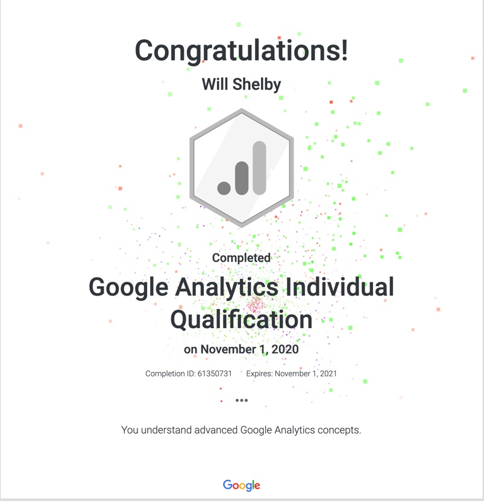Open the three-dot more options menu
Image resolution: width=484 pixels, height=501 pixels.
(x=242, y=400)
